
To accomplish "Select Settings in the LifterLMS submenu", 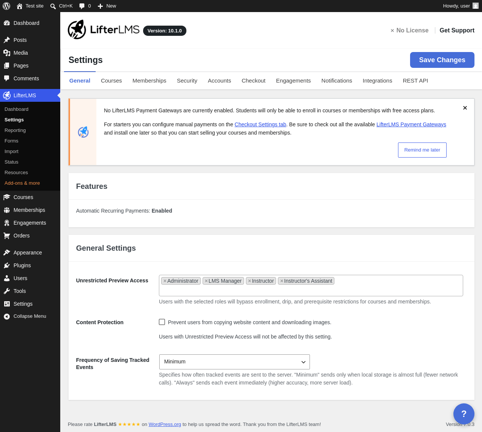I will pos(14,120).
